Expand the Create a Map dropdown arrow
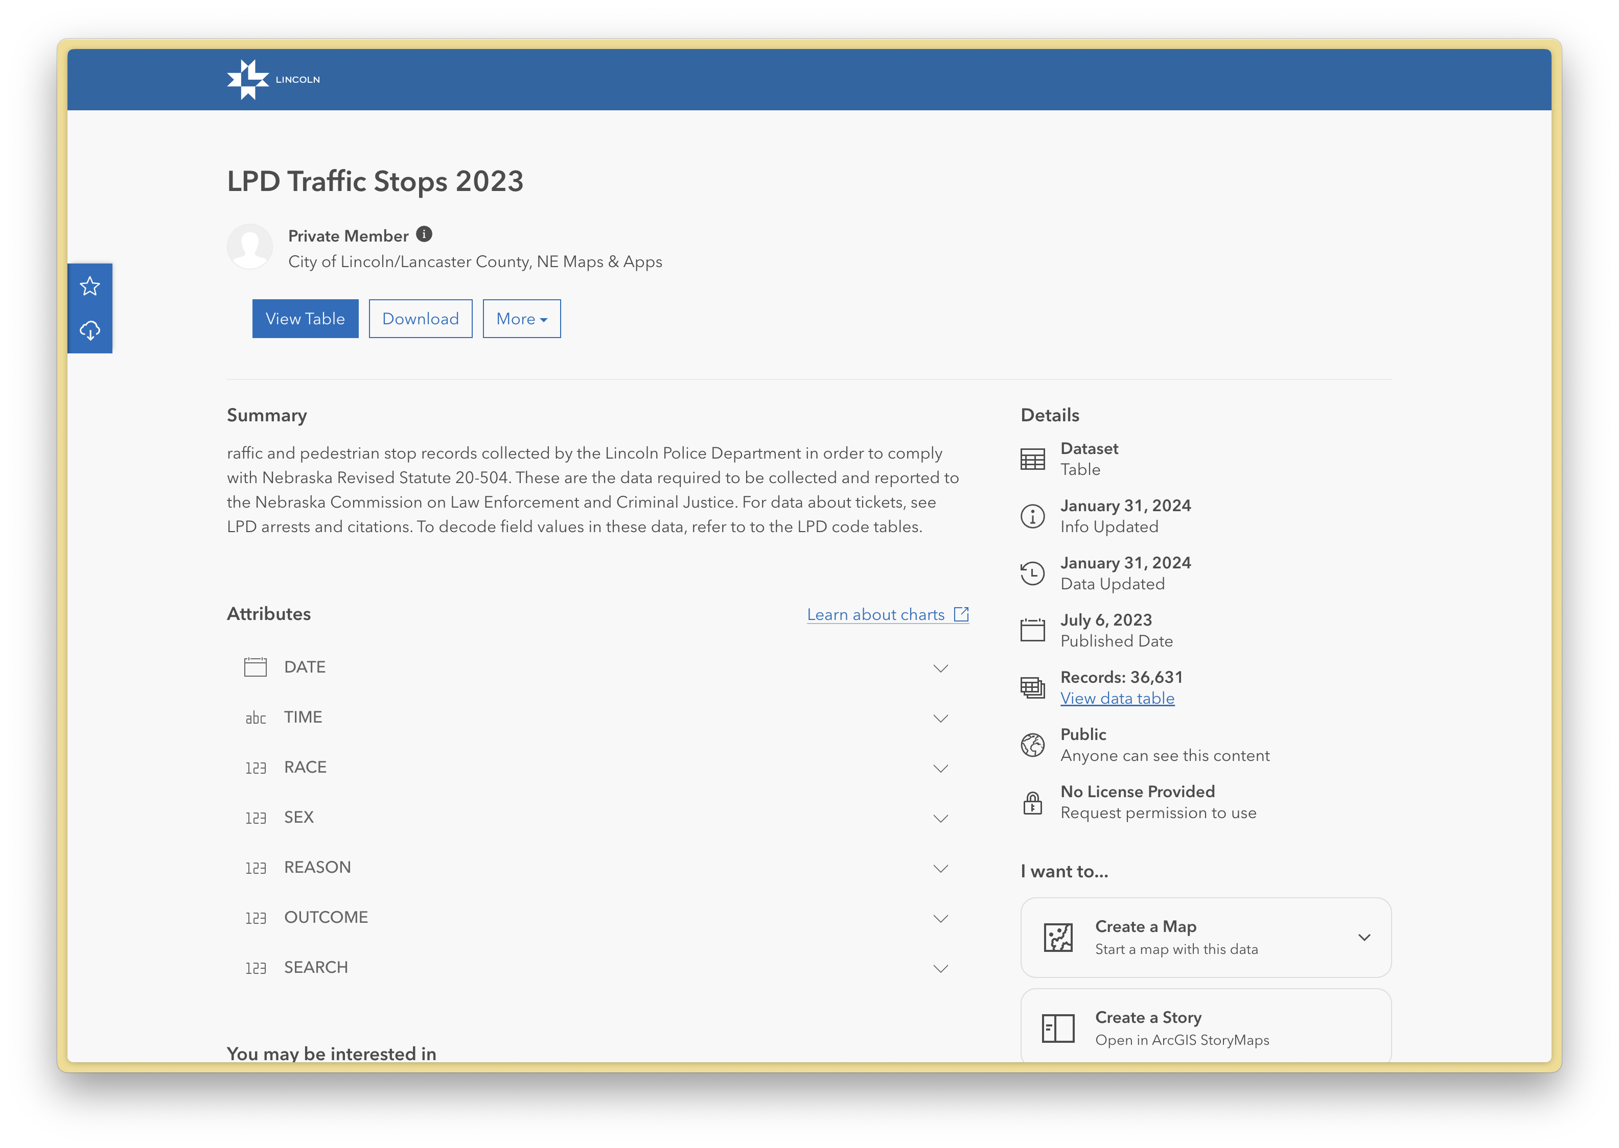The width and height of the screenshot is (1619, 1148). 1363,937
